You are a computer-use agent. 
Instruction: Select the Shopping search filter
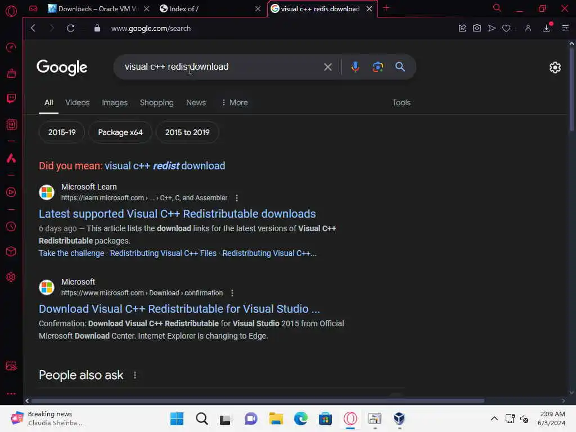[156, 103]
